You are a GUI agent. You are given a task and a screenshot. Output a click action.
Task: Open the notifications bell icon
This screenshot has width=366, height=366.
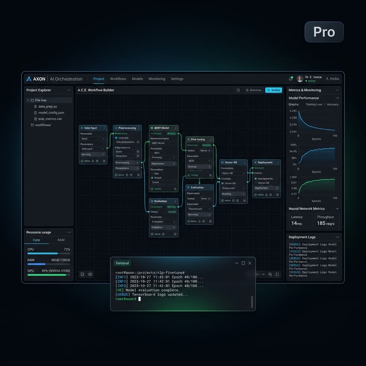291,79
